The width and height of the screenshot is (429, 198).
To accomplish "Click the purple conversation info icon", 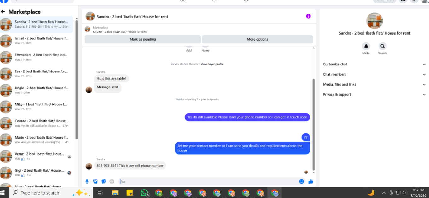I will (x=308, y=16).
